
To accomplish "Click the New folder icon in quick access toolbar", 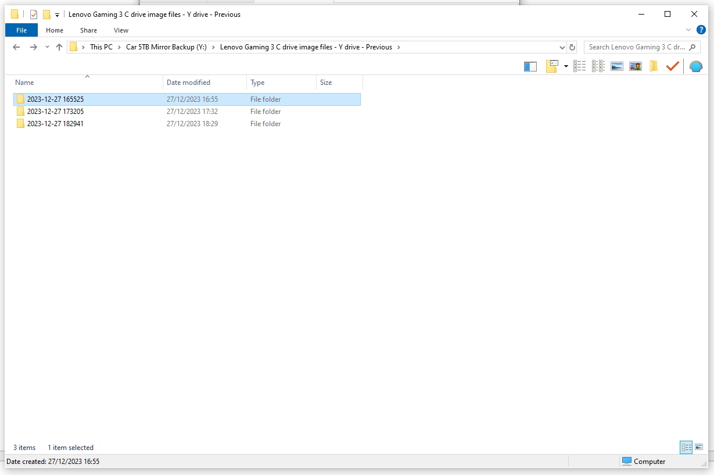I will pos(46,15).
